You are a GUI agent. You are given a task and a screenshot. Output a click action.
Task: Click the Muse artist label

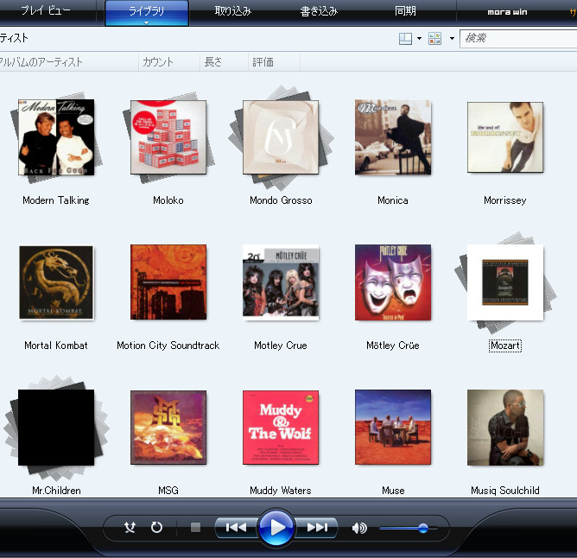(x=393, y=491)
